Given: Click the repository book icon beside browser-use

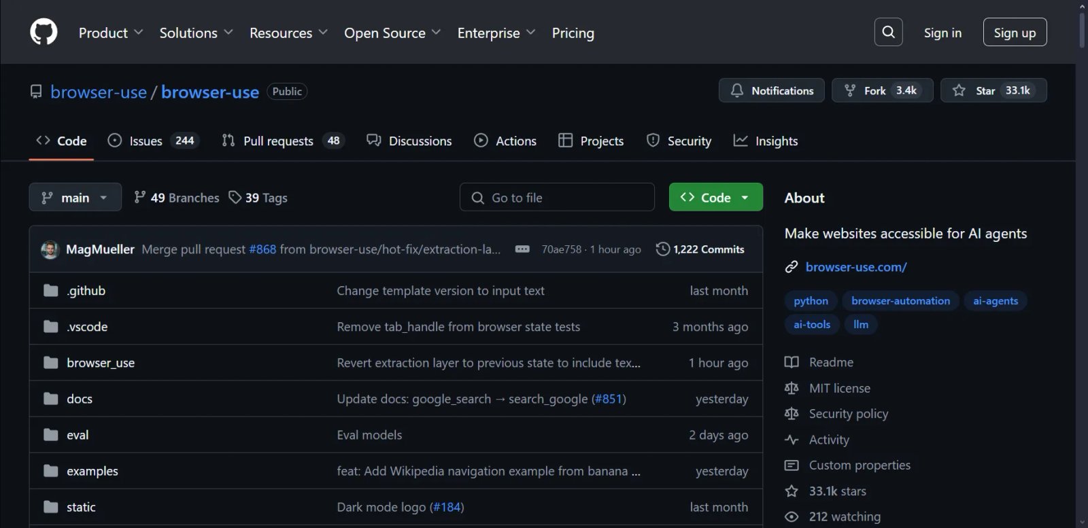Looking at the screenshot, I should click(x=36, y=92).
